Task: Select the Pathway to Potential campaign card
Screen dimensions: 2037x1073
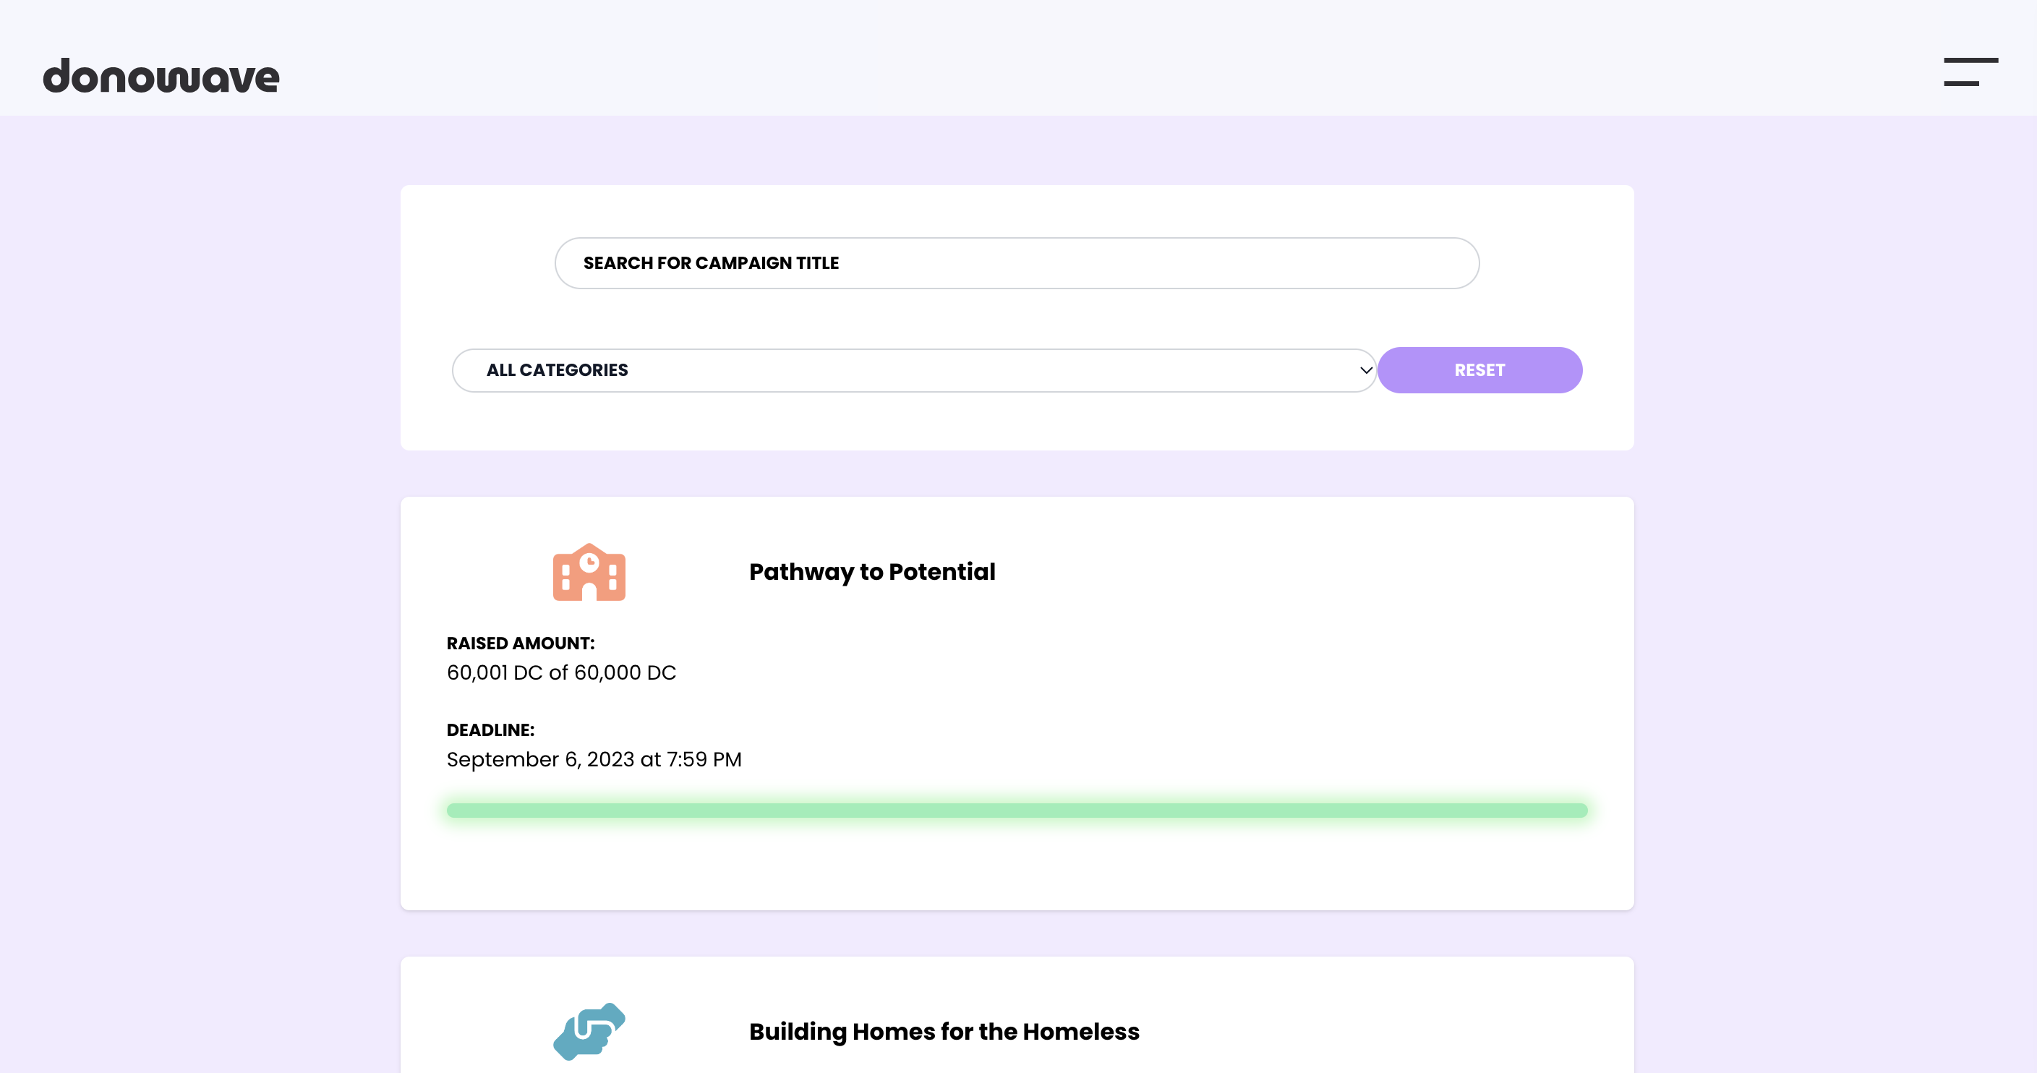Action: pos(1017,703)
